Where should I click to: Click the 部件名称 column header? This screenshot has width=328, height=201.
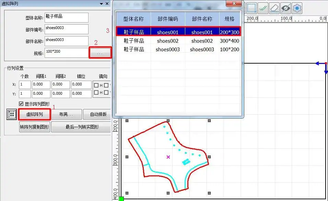click(202, 19)
